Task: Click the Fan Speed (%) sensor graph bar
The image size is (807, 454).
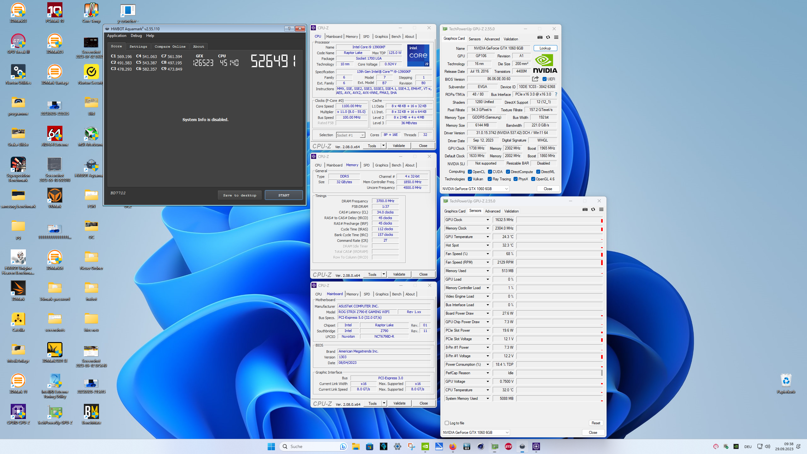Action: tap(560, 254)
